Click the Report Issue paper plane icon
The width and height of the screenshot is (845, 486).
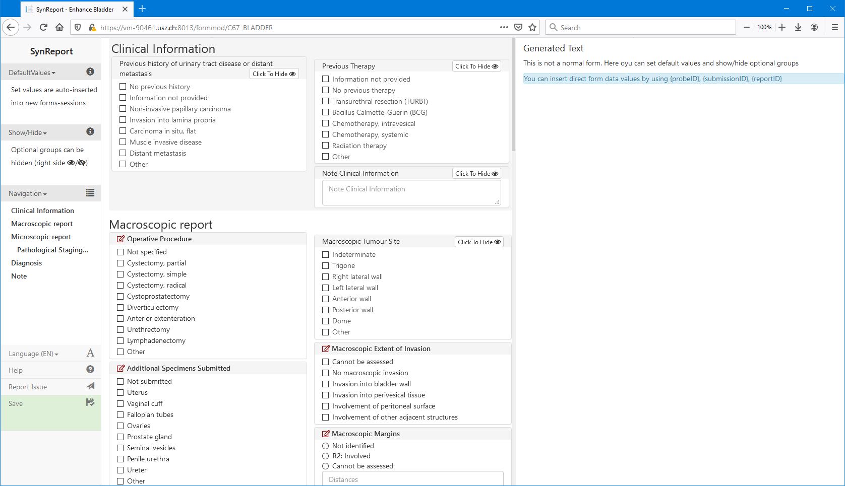pyautogui.click(x=90, y=386)
